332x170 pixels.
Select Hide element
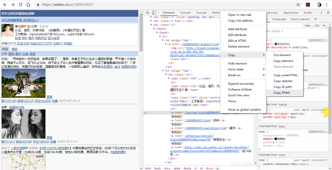(243, 63)
